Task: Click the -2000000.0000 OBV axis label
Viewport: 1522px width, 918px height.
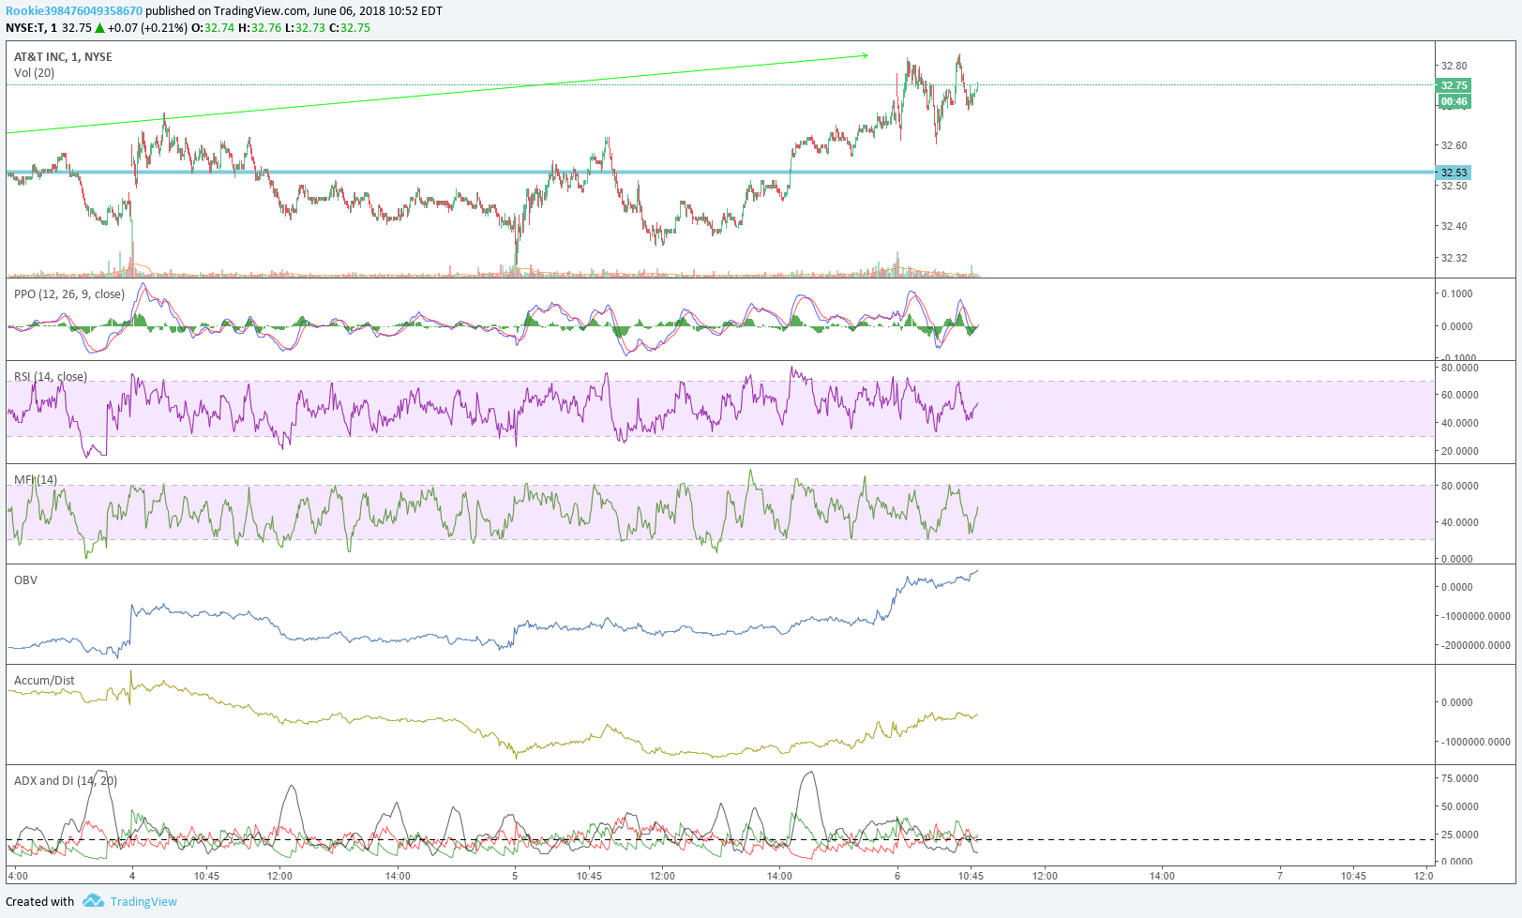Action: pos(1476,645)
